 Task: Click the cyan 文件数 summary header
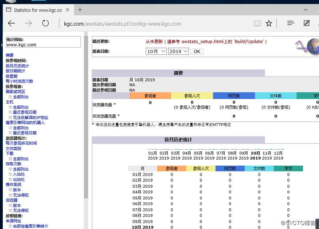(276, 96)
